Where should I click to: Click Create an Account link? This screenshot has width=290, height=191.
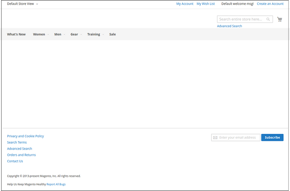(x=270, y=4)
